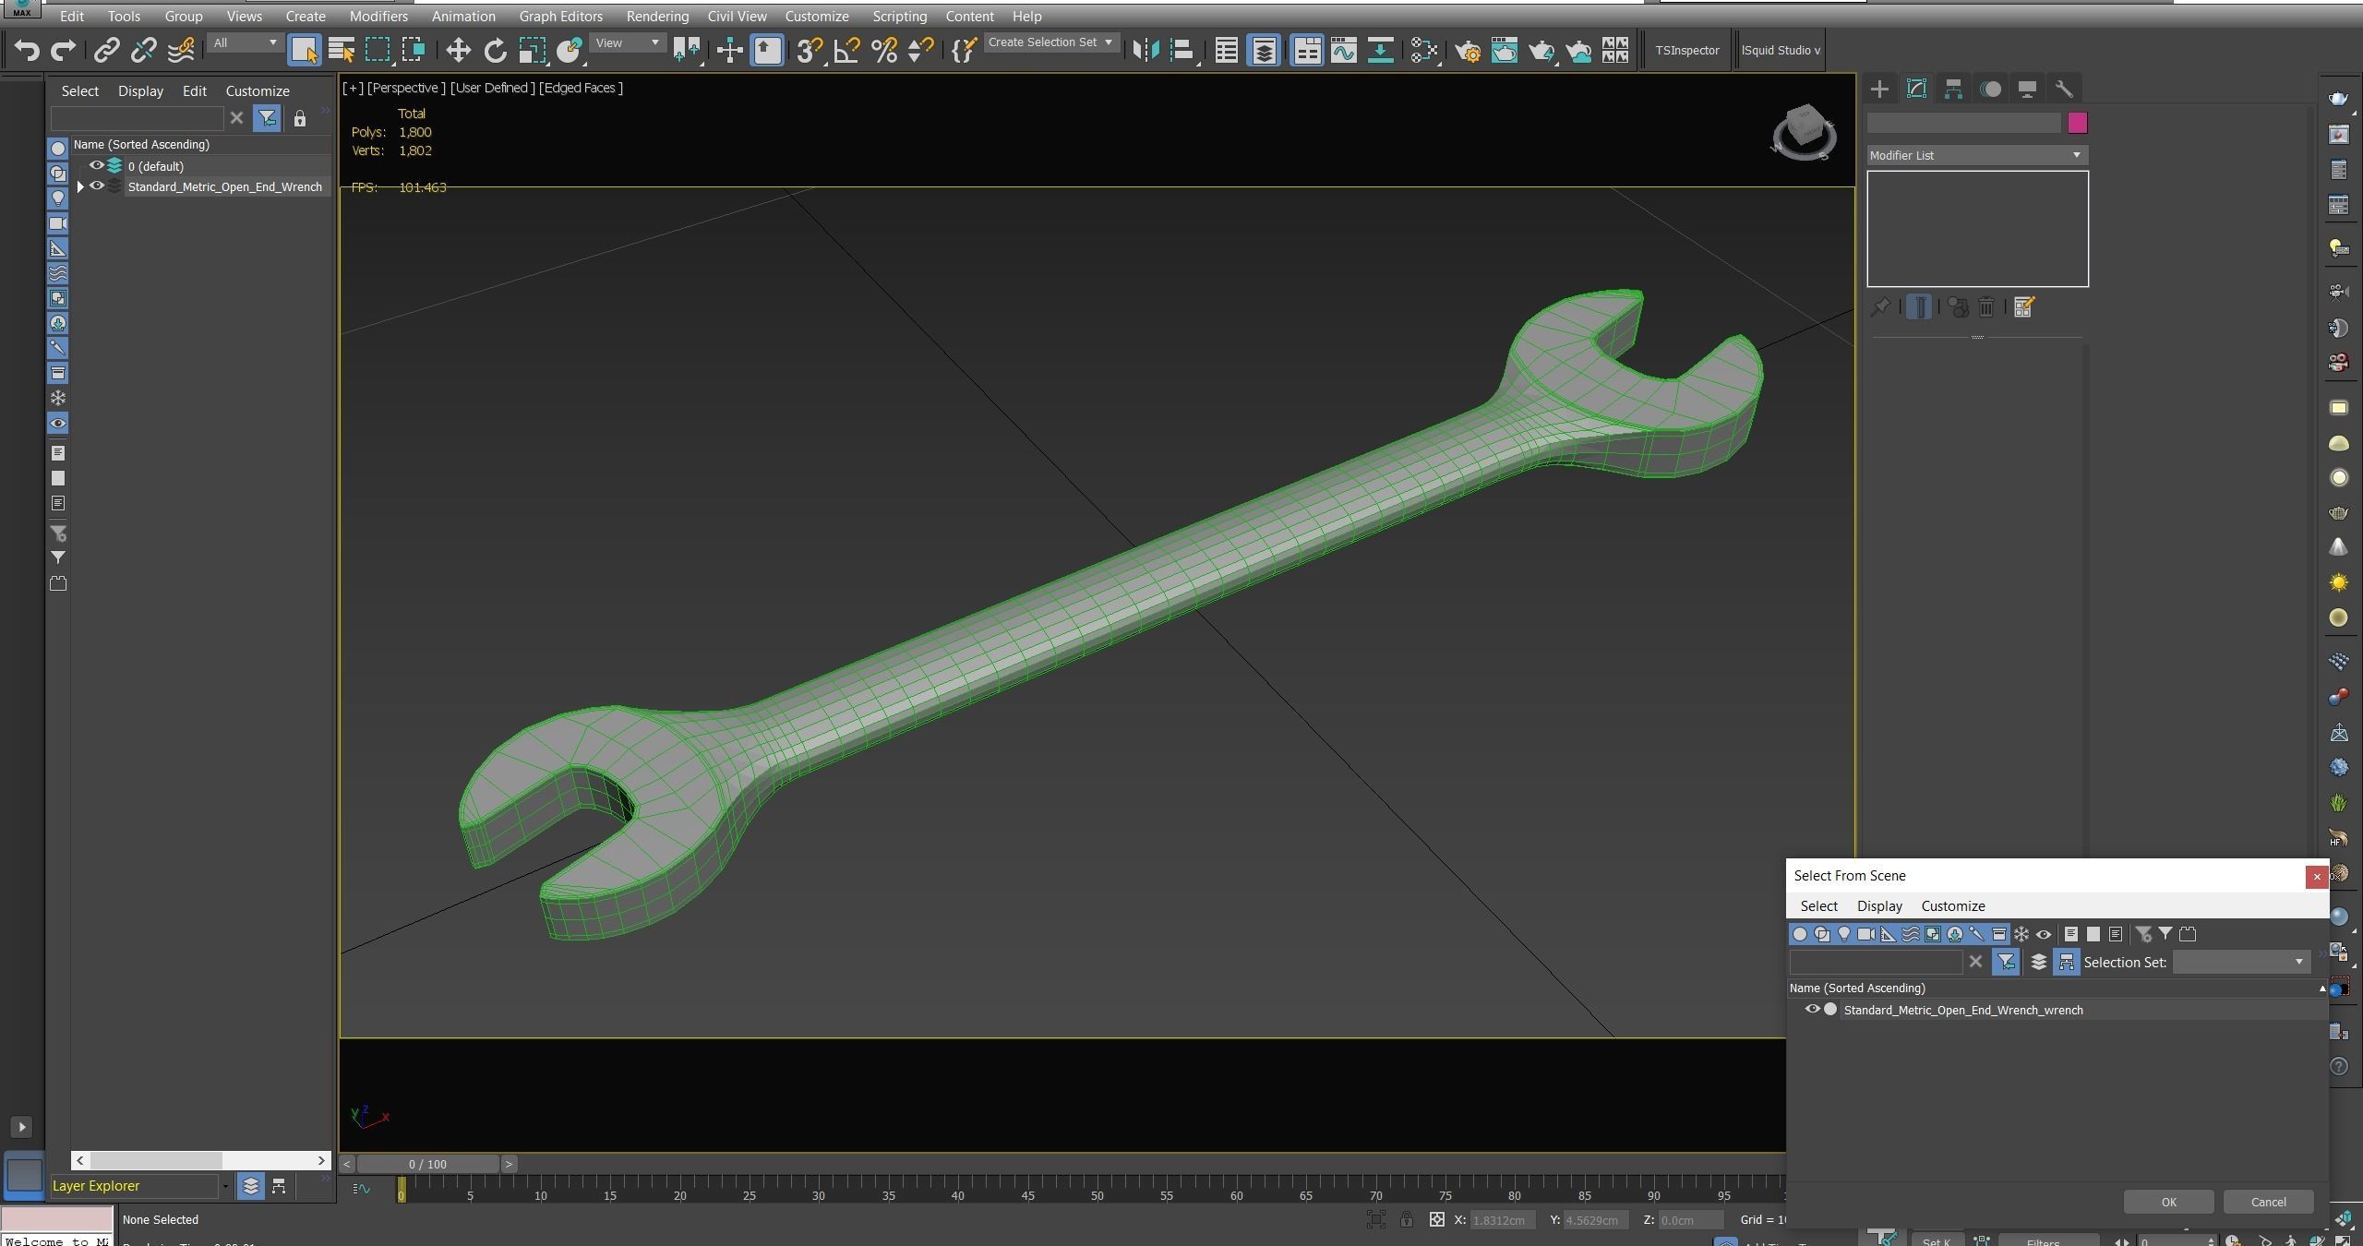Toggle Display Cameras filter in Layer Explorer sidebar
Image resolution: width=2363 pixels, height=1246 pixels.
57,222
